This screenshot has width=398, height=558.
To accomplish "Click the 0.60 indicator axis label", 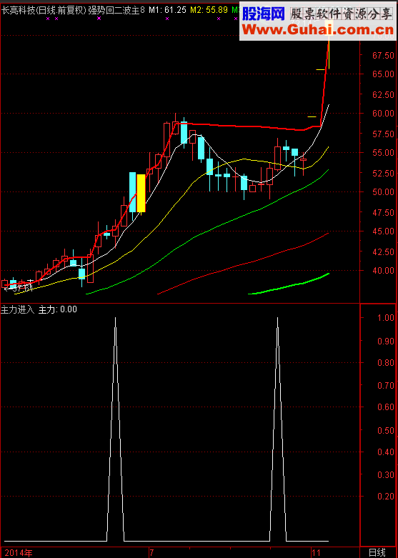I will point(387,407).
